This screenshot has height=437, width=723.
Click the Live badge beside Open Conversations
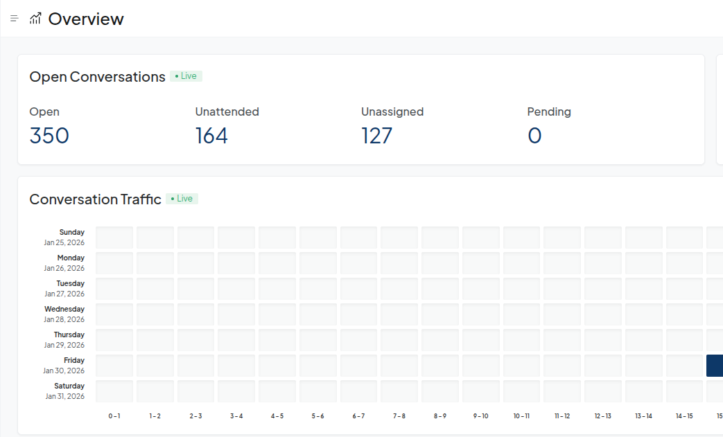coord(186,76)
